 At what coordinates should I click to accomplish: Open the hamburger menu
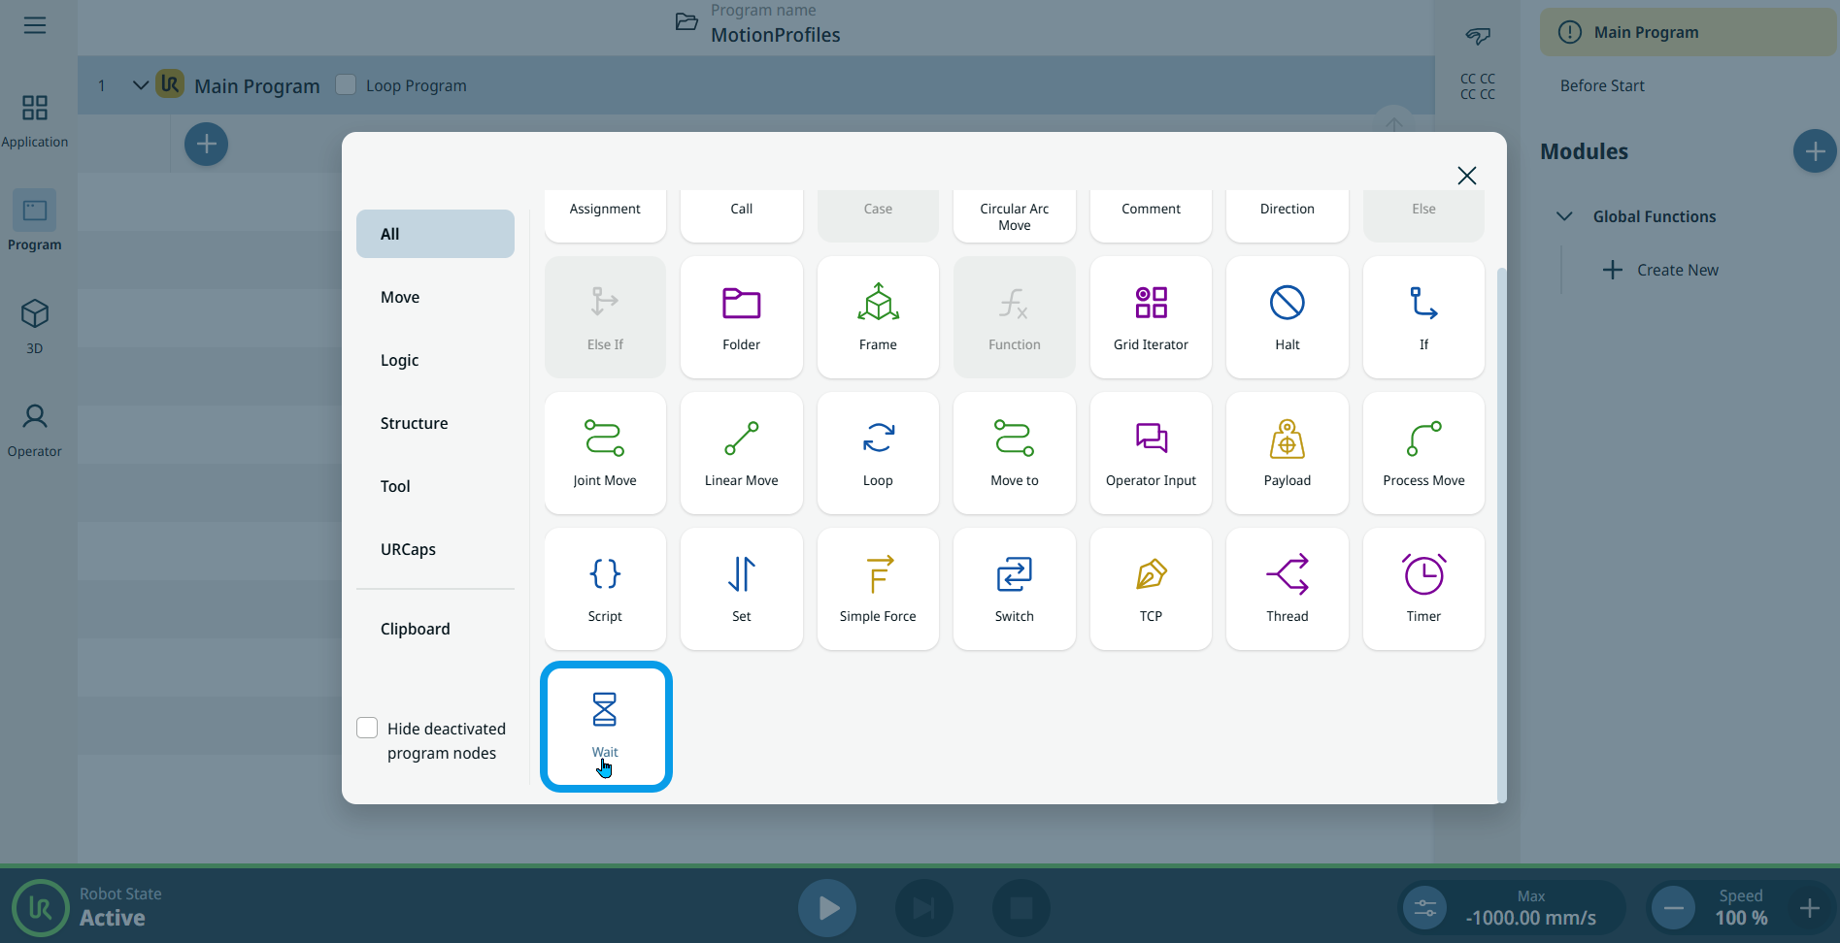point(35,25)
